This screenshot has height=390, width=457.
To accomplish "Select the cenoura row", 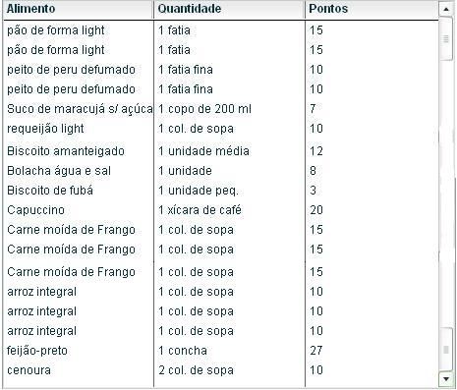I will [220, 370].
